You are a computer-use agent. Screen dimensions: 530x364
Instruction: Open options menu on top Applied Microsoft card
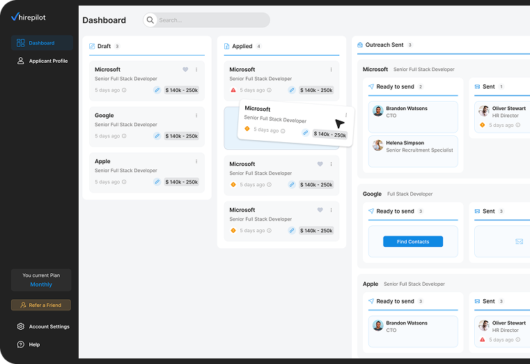click(x=331, y=70)
